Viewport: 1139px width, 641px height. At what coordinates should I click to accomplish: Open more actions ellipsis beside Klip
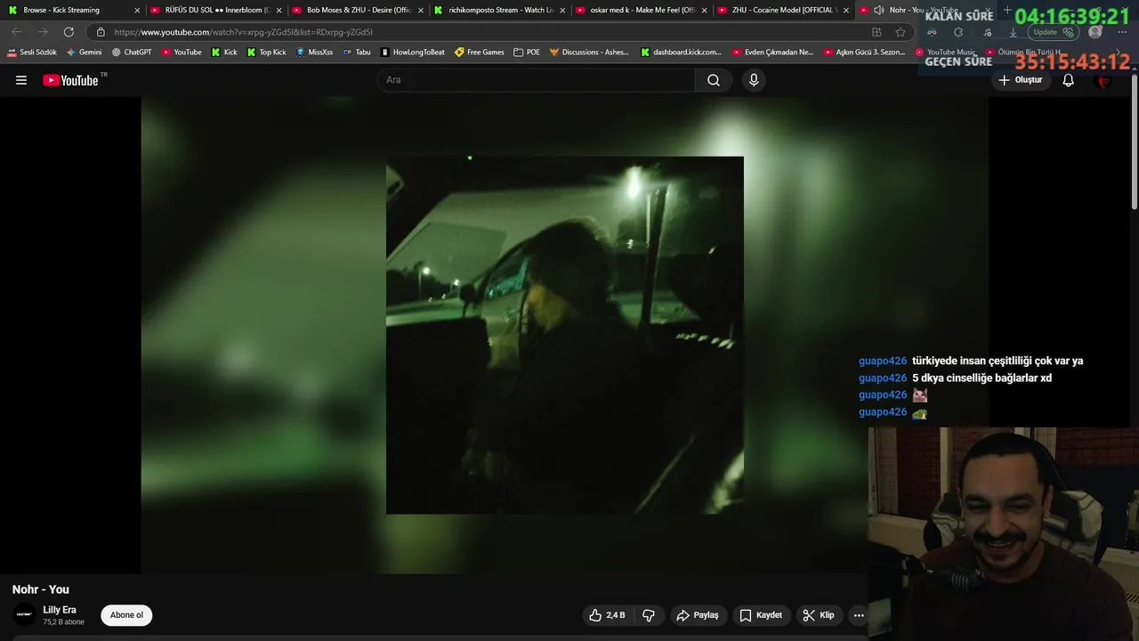[x=859, y=615]
